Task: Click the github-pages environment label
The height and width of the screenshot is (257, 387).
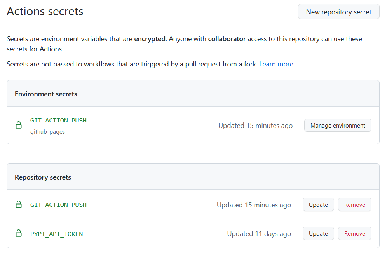Action: [x=47, y=132]
